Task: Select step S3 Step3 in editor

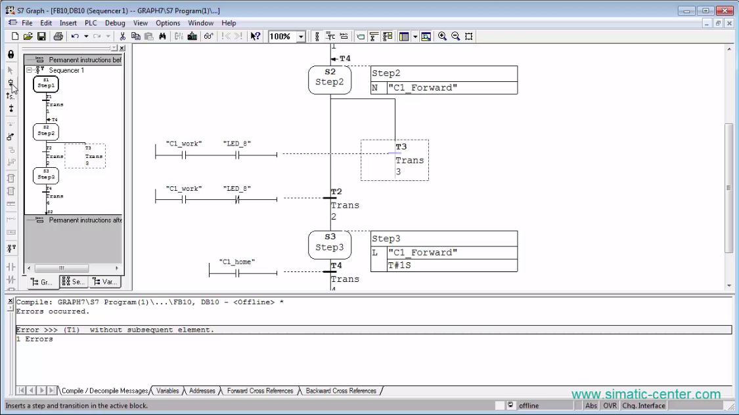Action: pyautogui.click(x=330, y=245)
